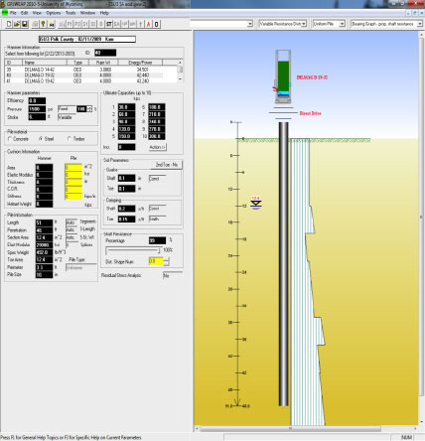Click the New document toolbar icon
The height and width of the screenshot is (441, 425).
pyautogui.click(x=9, y=24)
